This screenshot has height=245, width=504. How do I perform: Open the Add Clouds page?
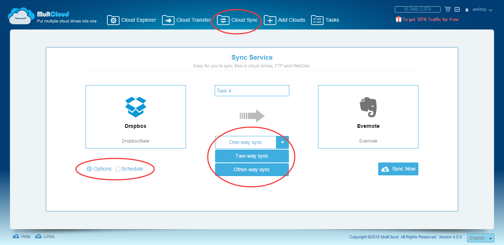tap(284, 20)
